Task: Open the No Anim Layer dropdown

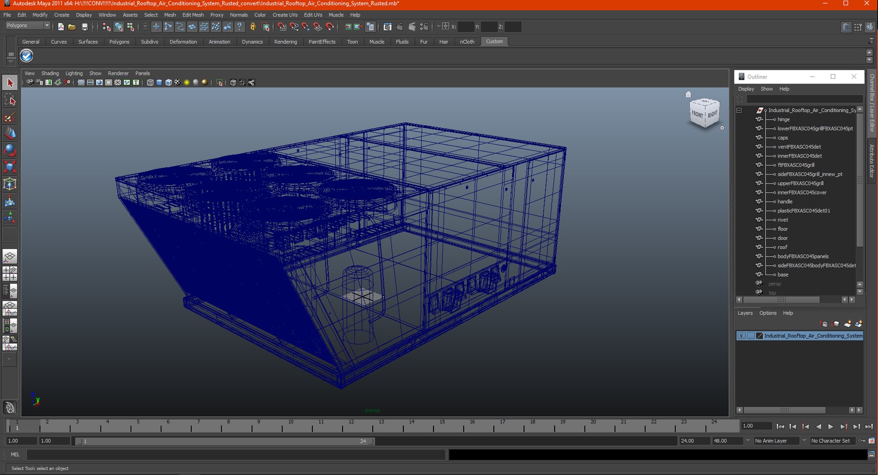Action: tap(776, 441)
